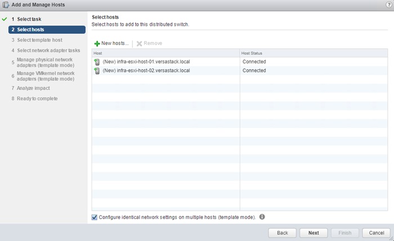Select row infra-esxi-host-02.versastack.local
The width and height of the screenshot is (394, 241).
pos(239,70)
